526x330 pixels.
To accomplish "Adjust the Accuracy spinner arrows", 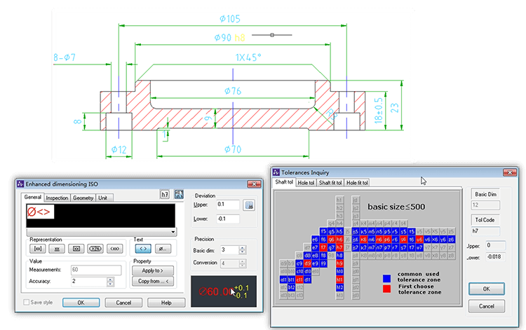I will [110, 281].
